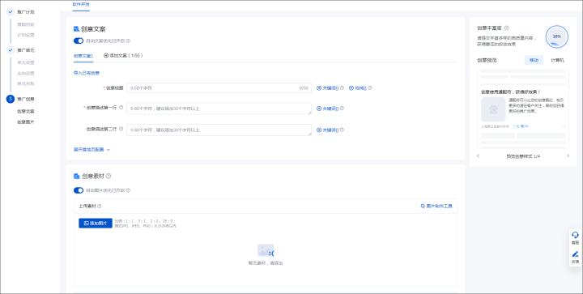583x294 pixels.
Task: Show the previous preview style arrow
Action: coord(479,156)
